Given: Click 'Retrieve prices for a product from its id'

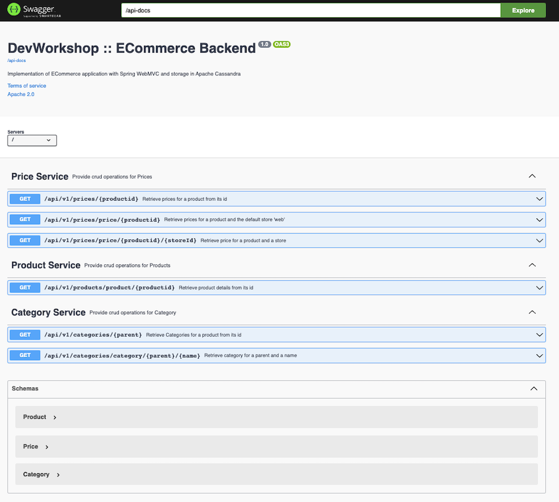Looking at the screenshot, I should (185, 199).
